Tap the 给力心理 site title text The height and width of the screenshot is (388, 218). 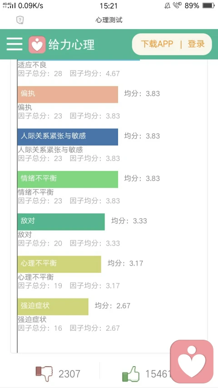pos(71,45)
